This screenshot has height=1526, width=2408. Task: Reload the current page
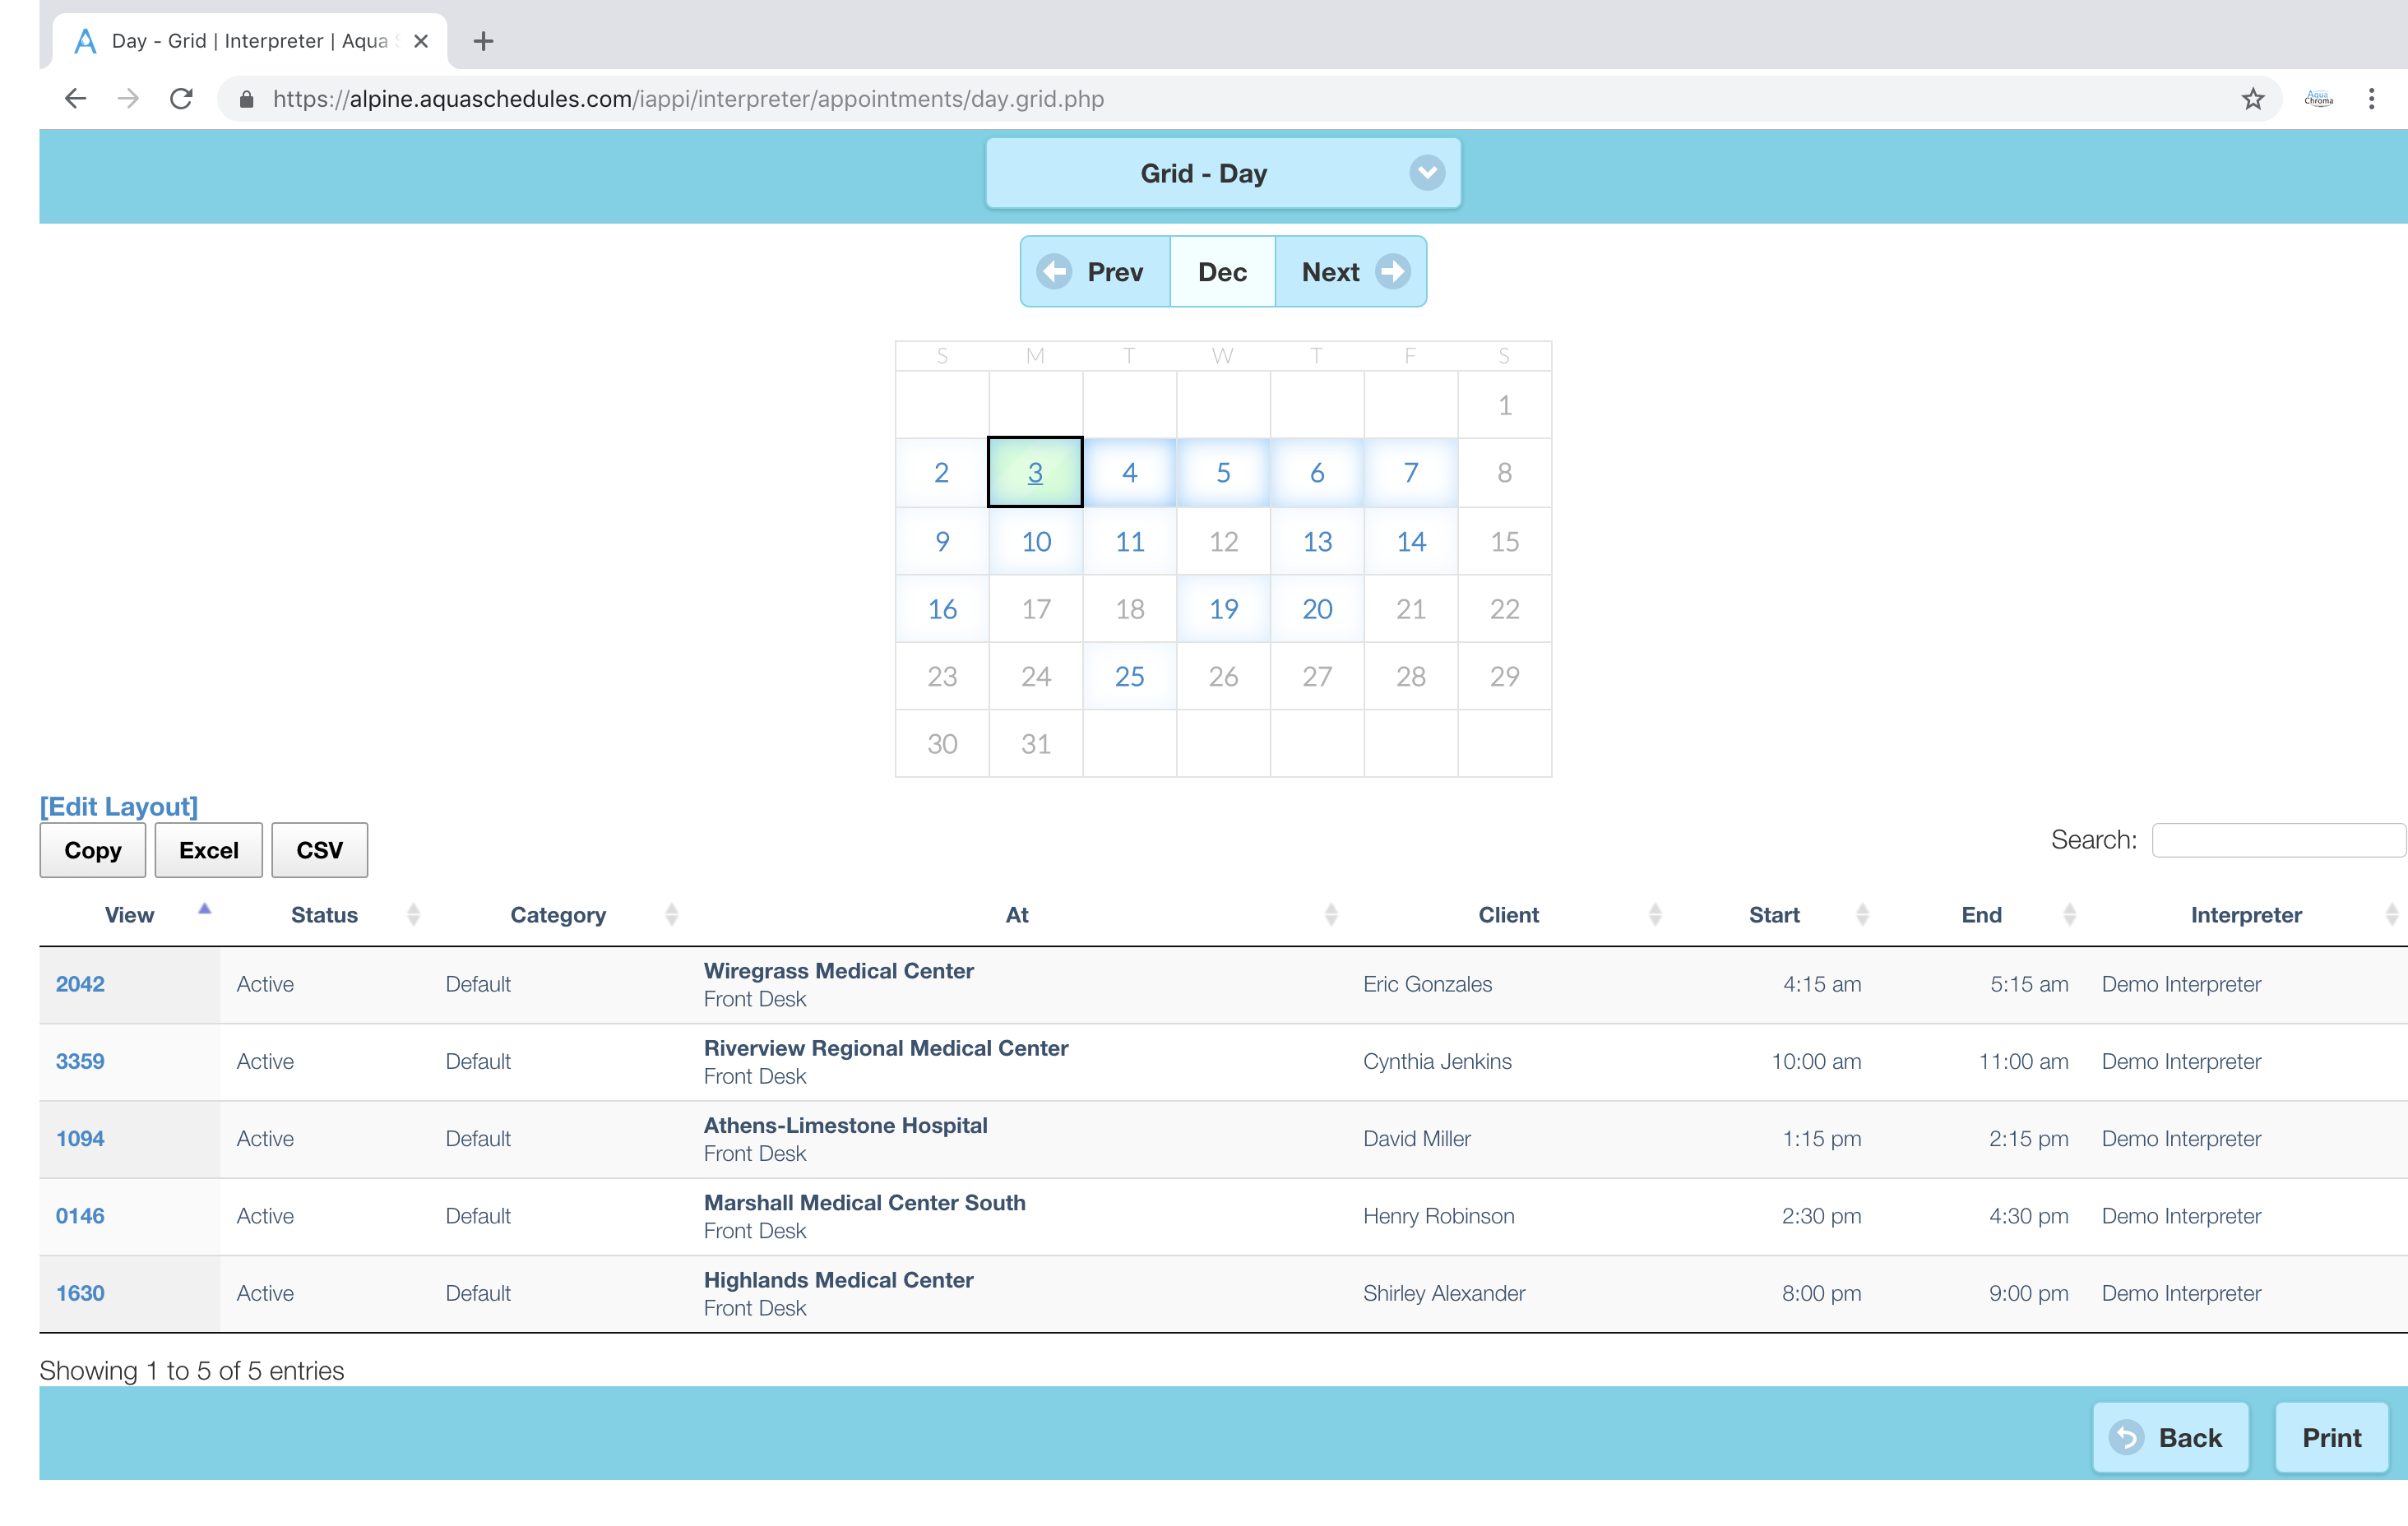pos(181,99)
